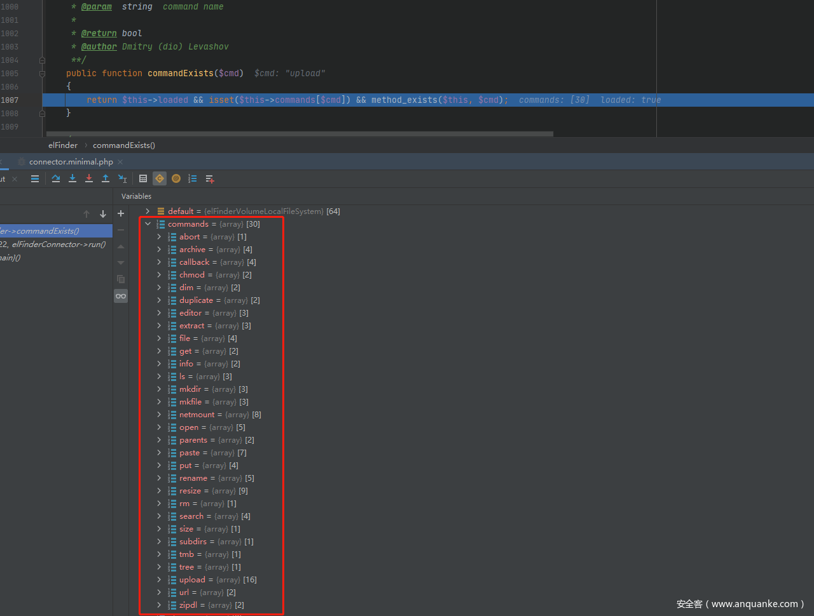Click the elFinder breadcrumb
This screenshot has width=814, height=616.
(63, 145)
